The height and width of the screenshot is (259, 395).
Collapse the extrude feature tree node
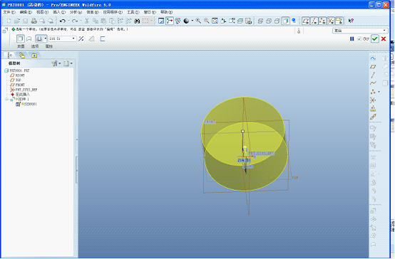tap(7, 100)
